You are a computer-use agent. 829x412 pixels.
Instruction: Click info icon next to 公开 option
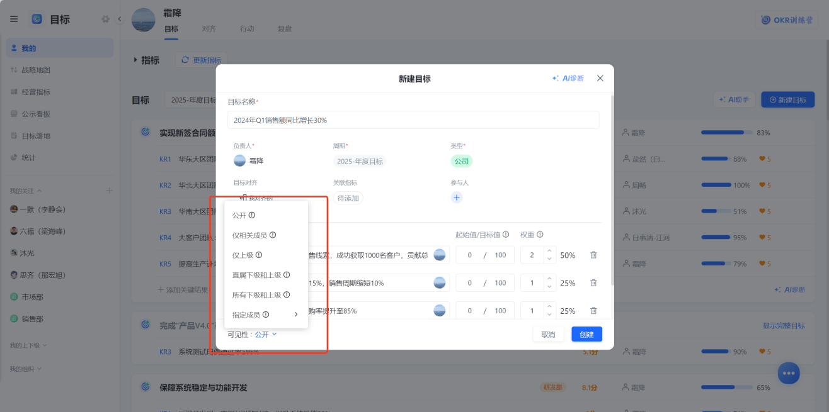252,215
